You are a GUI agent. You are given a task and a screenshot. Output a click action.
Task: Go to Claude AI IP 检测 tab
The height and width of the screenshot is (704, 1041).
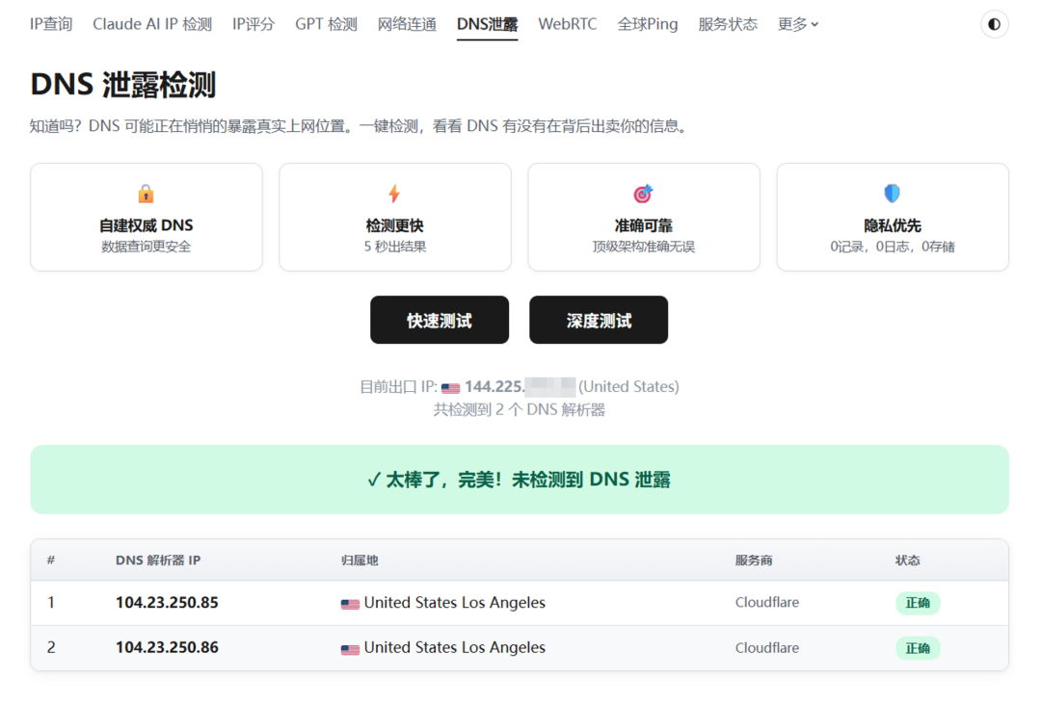point(152,24)
